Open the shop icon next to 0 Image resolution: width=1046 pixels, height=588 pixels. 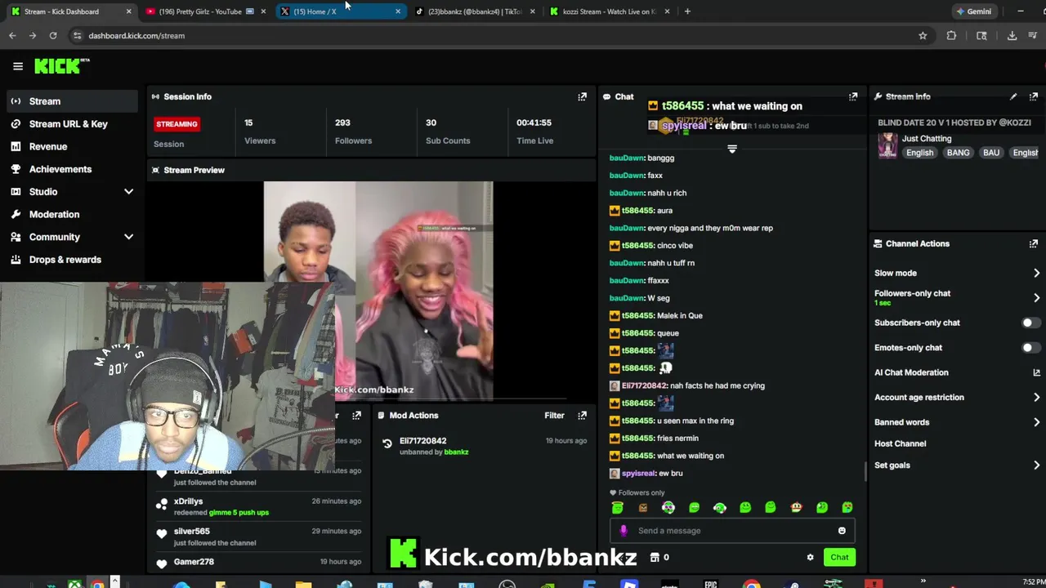click(x=655, y=557)
